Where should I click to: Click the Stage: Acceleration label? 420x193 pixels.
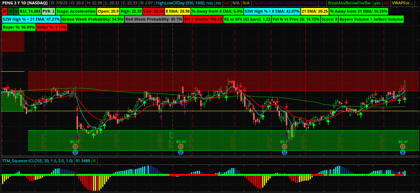(76, 12)
